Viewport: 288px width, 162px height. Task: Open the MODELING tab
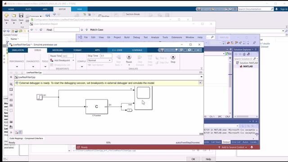pos(58,50)
